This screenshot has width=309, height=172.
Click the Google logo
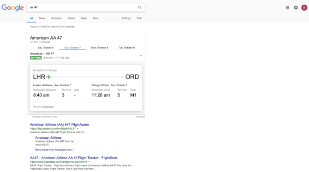(12, 7)
